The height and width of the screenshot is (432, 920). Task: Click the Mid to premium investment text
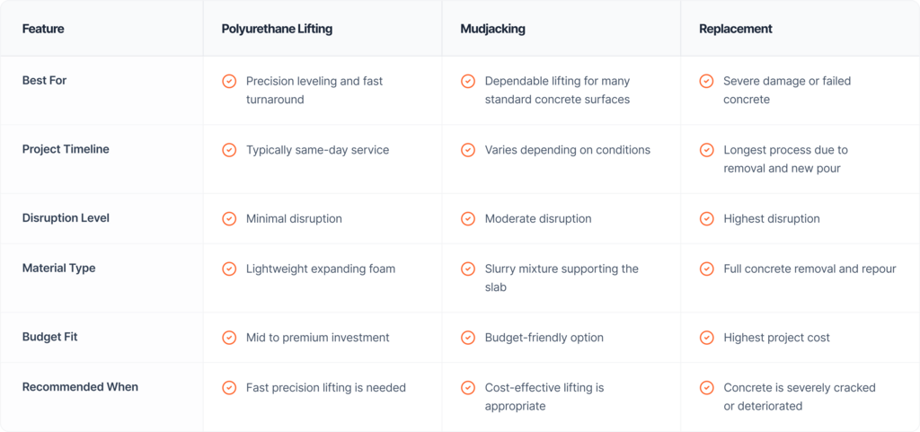click(x=318, y=338)
